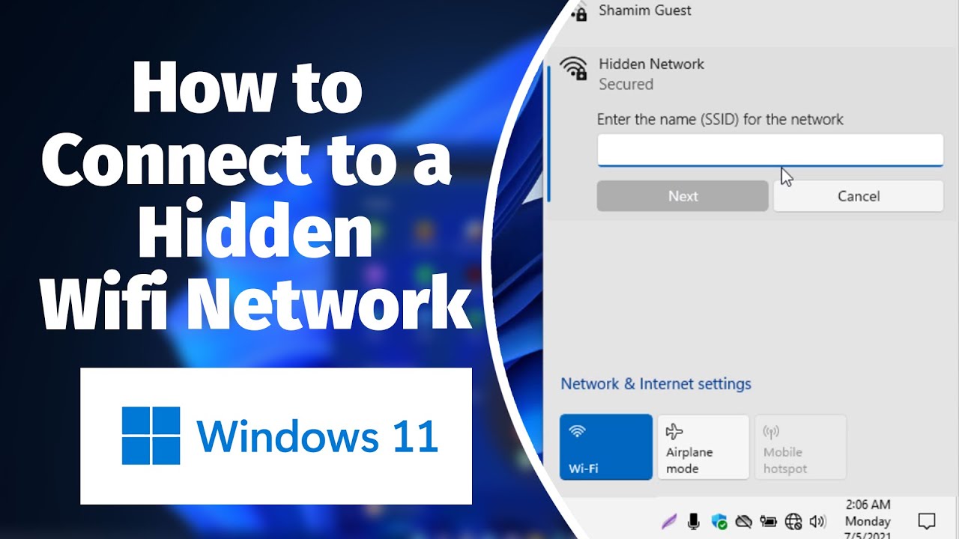Click the 'Enter the name (SSID)' label

coord(720,120)
